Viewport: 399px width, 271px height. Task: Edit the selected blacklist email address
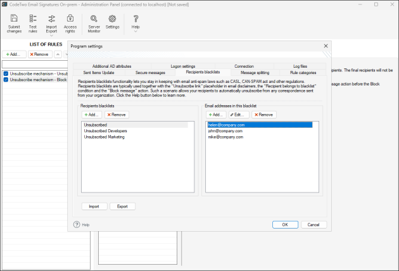[x=239, y=115]
